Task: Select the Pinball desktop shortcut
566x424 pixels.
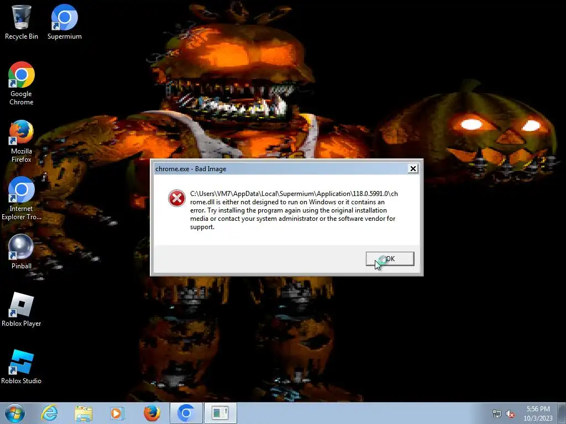Action: click(x=22, y=252)
